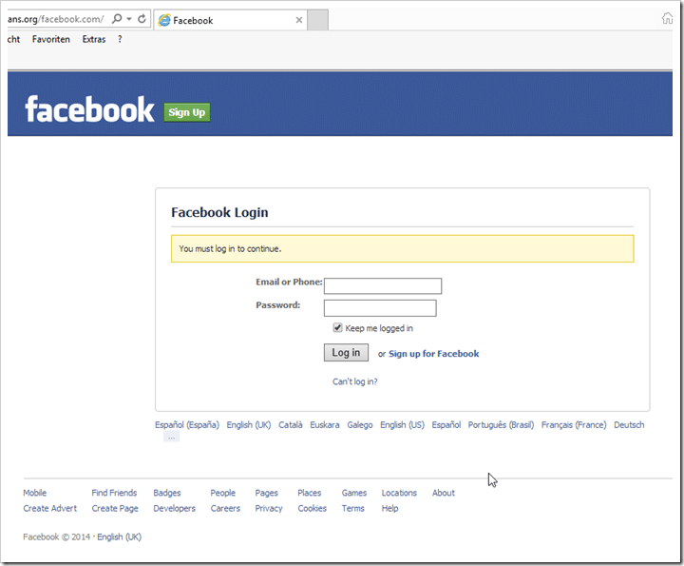The height and width of the screenshot is (566, 684).
Task: Click the Internet Explorer icon on Facebook tab
Action: tap(164, 20)
